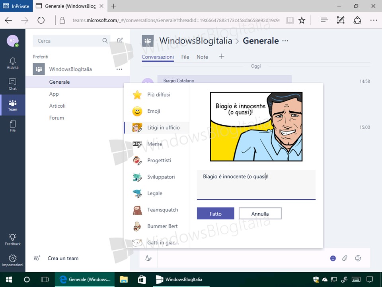Switch to the Conversazioni tab
The image size is (382, 287).
[158, 57]
